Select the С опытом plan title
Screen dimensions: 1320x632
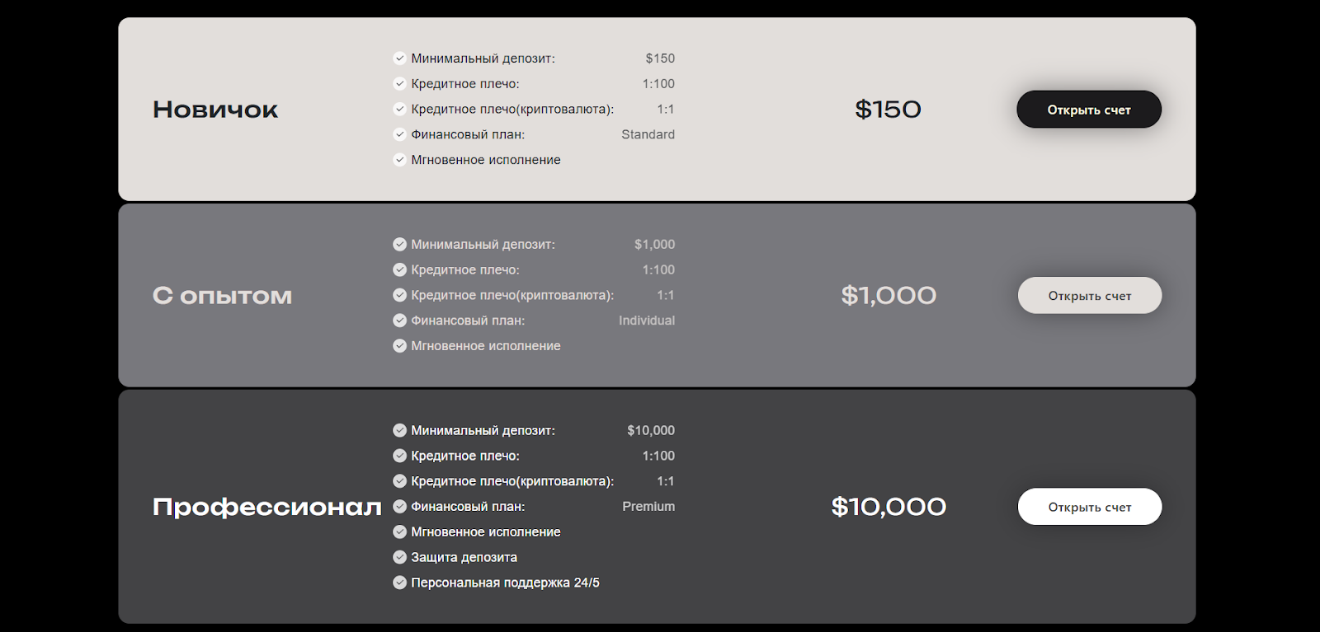click(223, 296)
